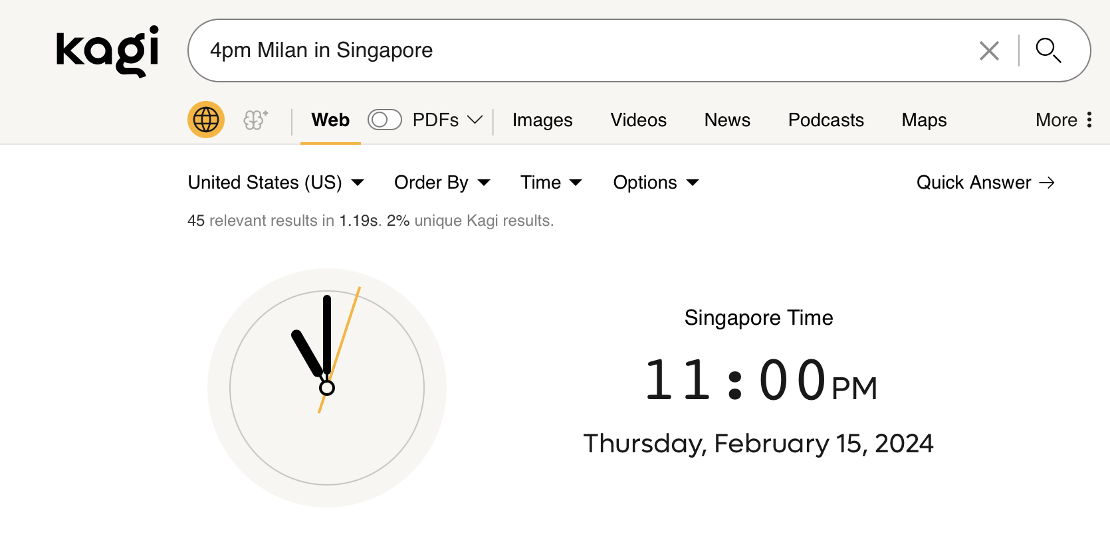Select the globe web search icon
The width and height of the screenshot is (1110, 534).
coord(206,120)
